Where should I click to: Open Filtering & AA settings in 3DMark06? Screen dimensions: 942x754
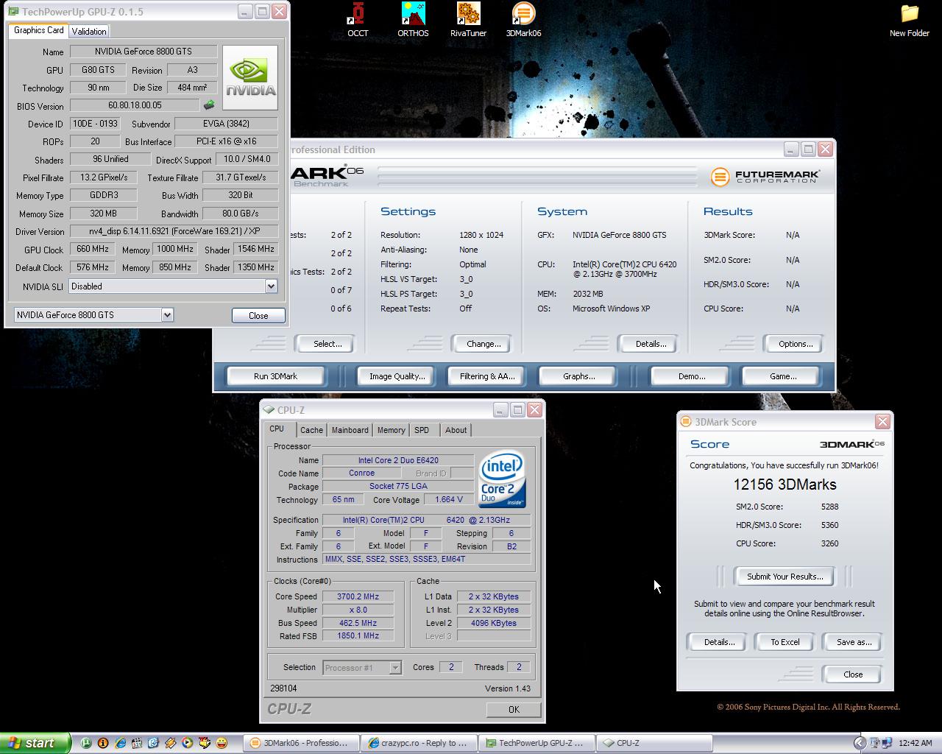click(487, 376)
